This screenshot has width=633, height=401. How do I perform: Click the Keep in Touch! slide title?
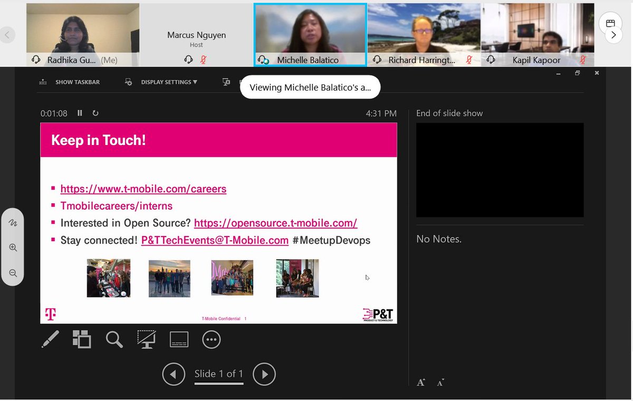(x=98, y=140)
